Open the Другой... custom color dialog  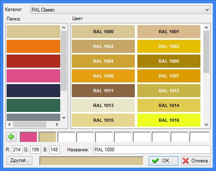(x=19, y=160)
